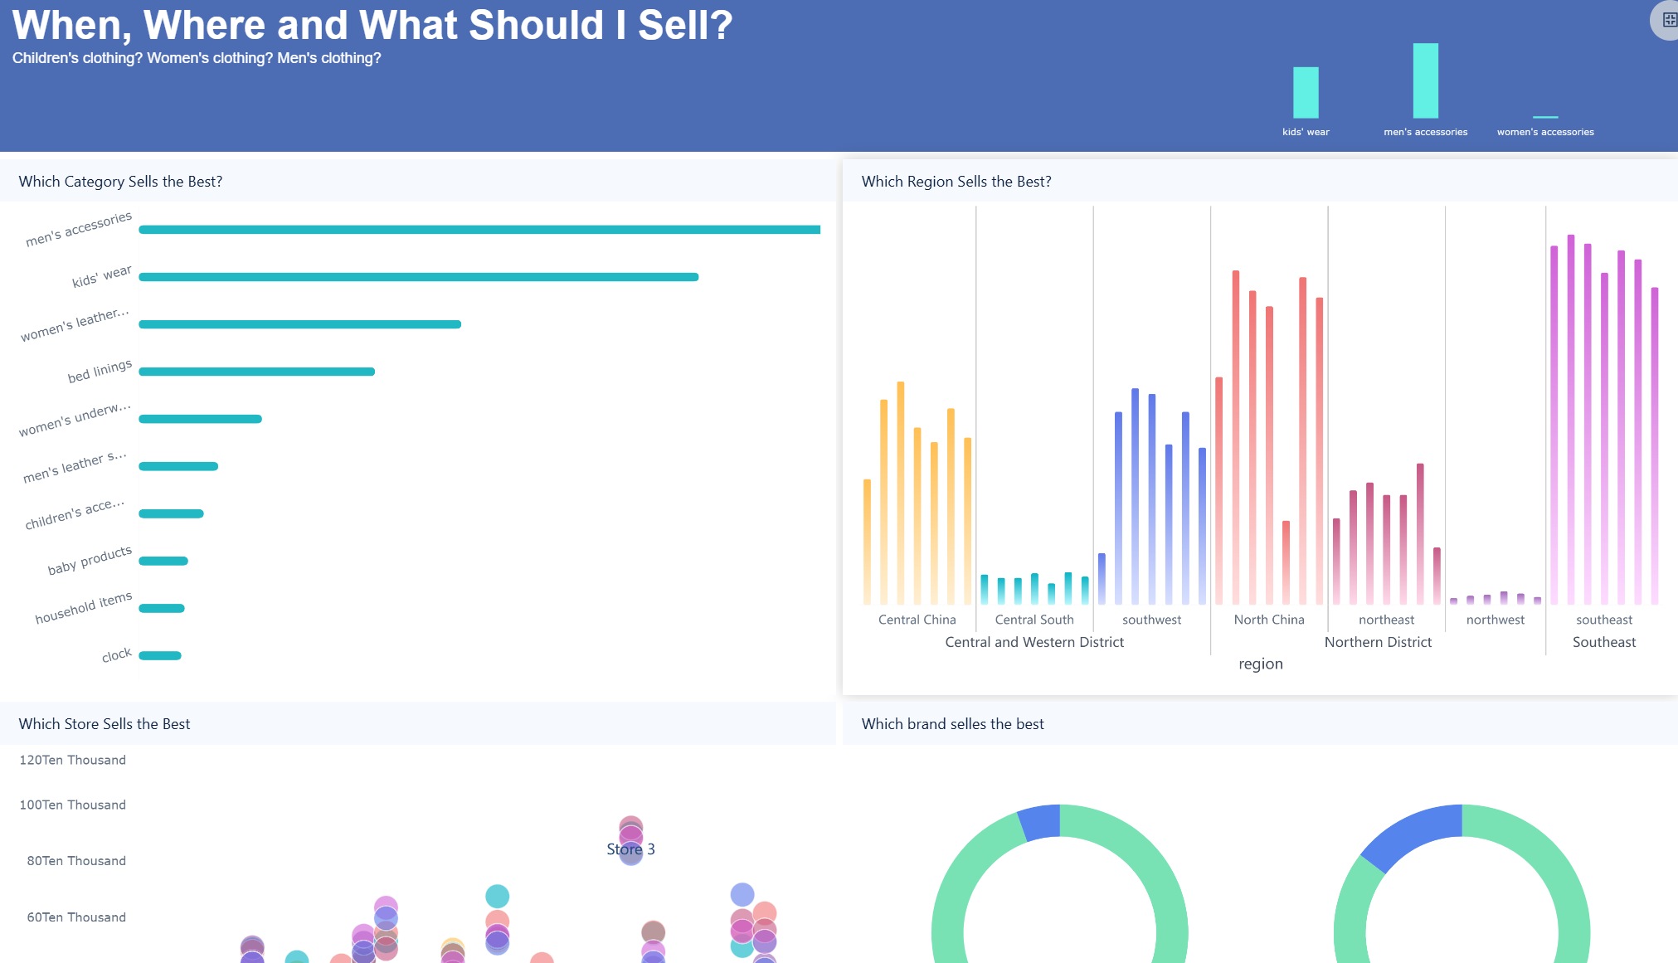Image resolution: width=1678 pixels, height=963 pixels.
Task: Click the men's accessories header bar
Action: point(1425,81)
